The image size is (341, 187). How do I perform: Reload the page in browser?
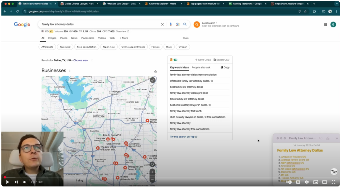coord(17,11)
